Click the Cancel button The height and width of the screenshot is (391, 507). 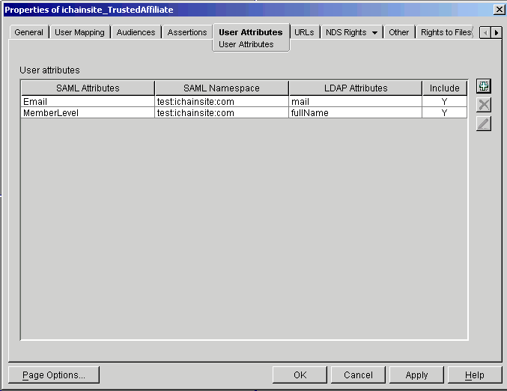tap(358, 375)
